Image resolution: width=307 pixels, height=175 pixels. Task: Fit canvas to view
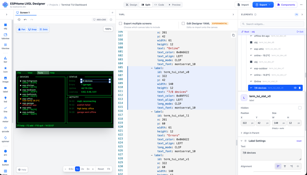pos(109,169)
